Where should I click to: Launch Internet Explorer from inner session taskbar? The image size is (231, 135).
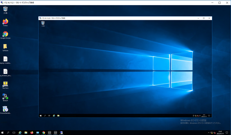(x=54, y=116)
